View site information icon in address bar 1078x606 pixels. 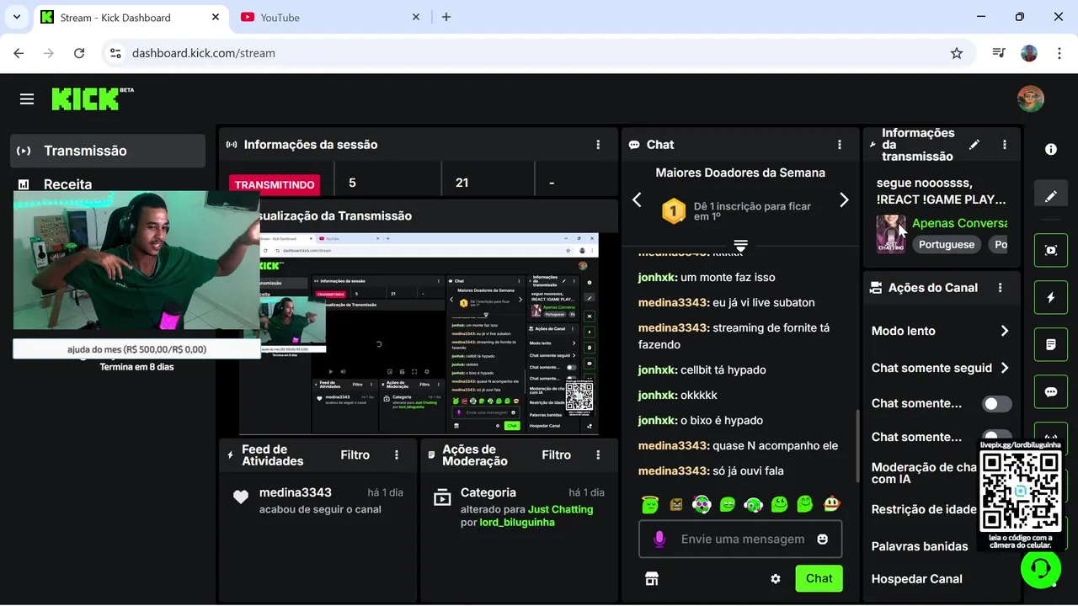pyautogui.click(x=116, y=53)
